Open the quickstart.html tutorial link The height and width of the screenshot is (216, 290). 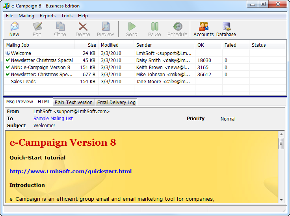(71, 171)
